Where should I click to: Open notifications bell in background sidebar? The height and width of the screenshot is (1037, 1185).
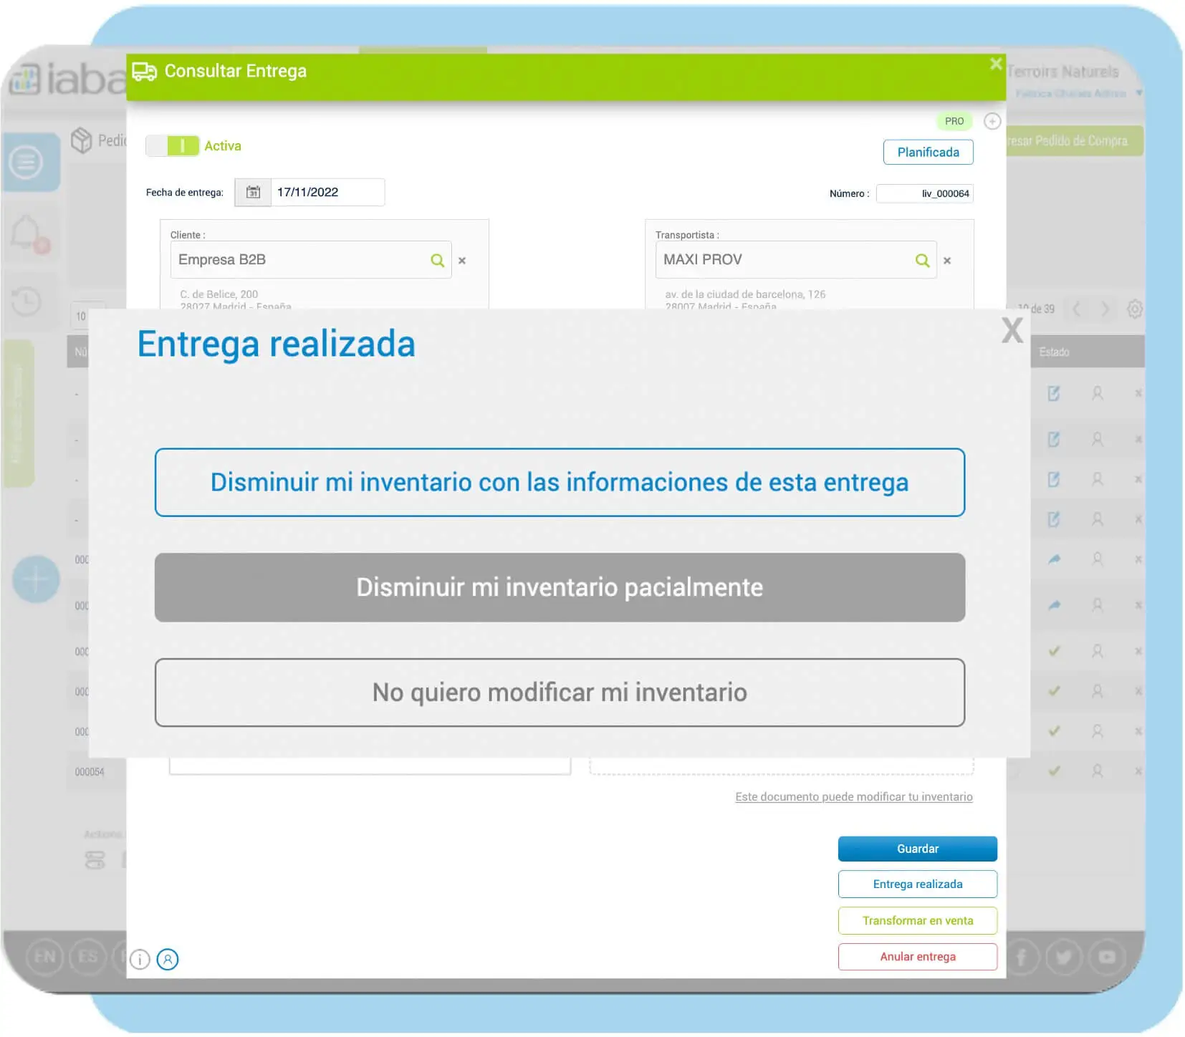point(27,233)
